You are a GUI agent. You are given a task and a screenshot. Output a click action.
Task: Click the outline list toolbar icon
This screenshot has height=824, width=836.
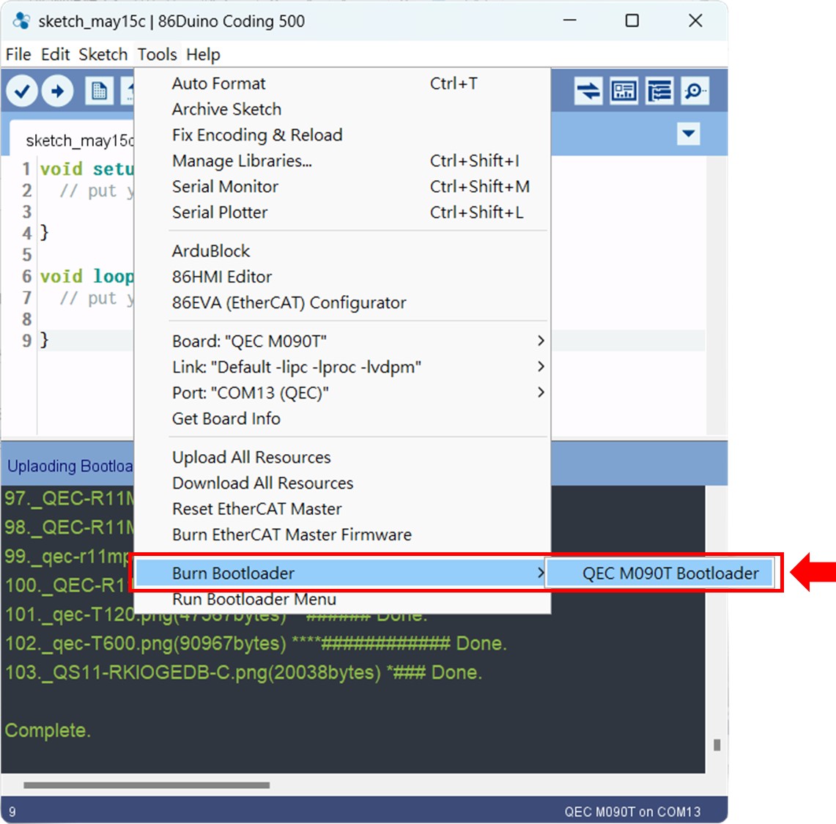pyautogui.click(x=659, y=91)
